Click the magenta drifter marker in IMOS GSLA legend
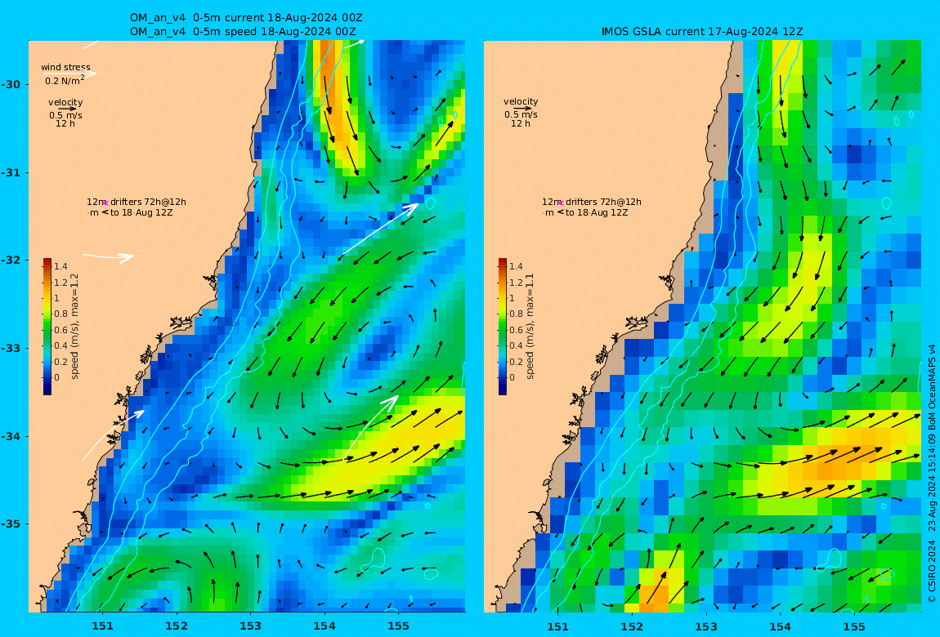 560,203
